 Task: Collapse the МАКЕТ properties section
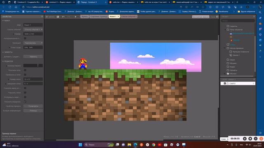pos(3,21)
